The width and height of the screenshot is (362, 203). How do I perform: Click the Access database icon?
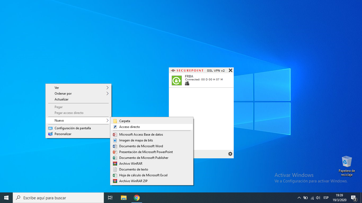115,135
